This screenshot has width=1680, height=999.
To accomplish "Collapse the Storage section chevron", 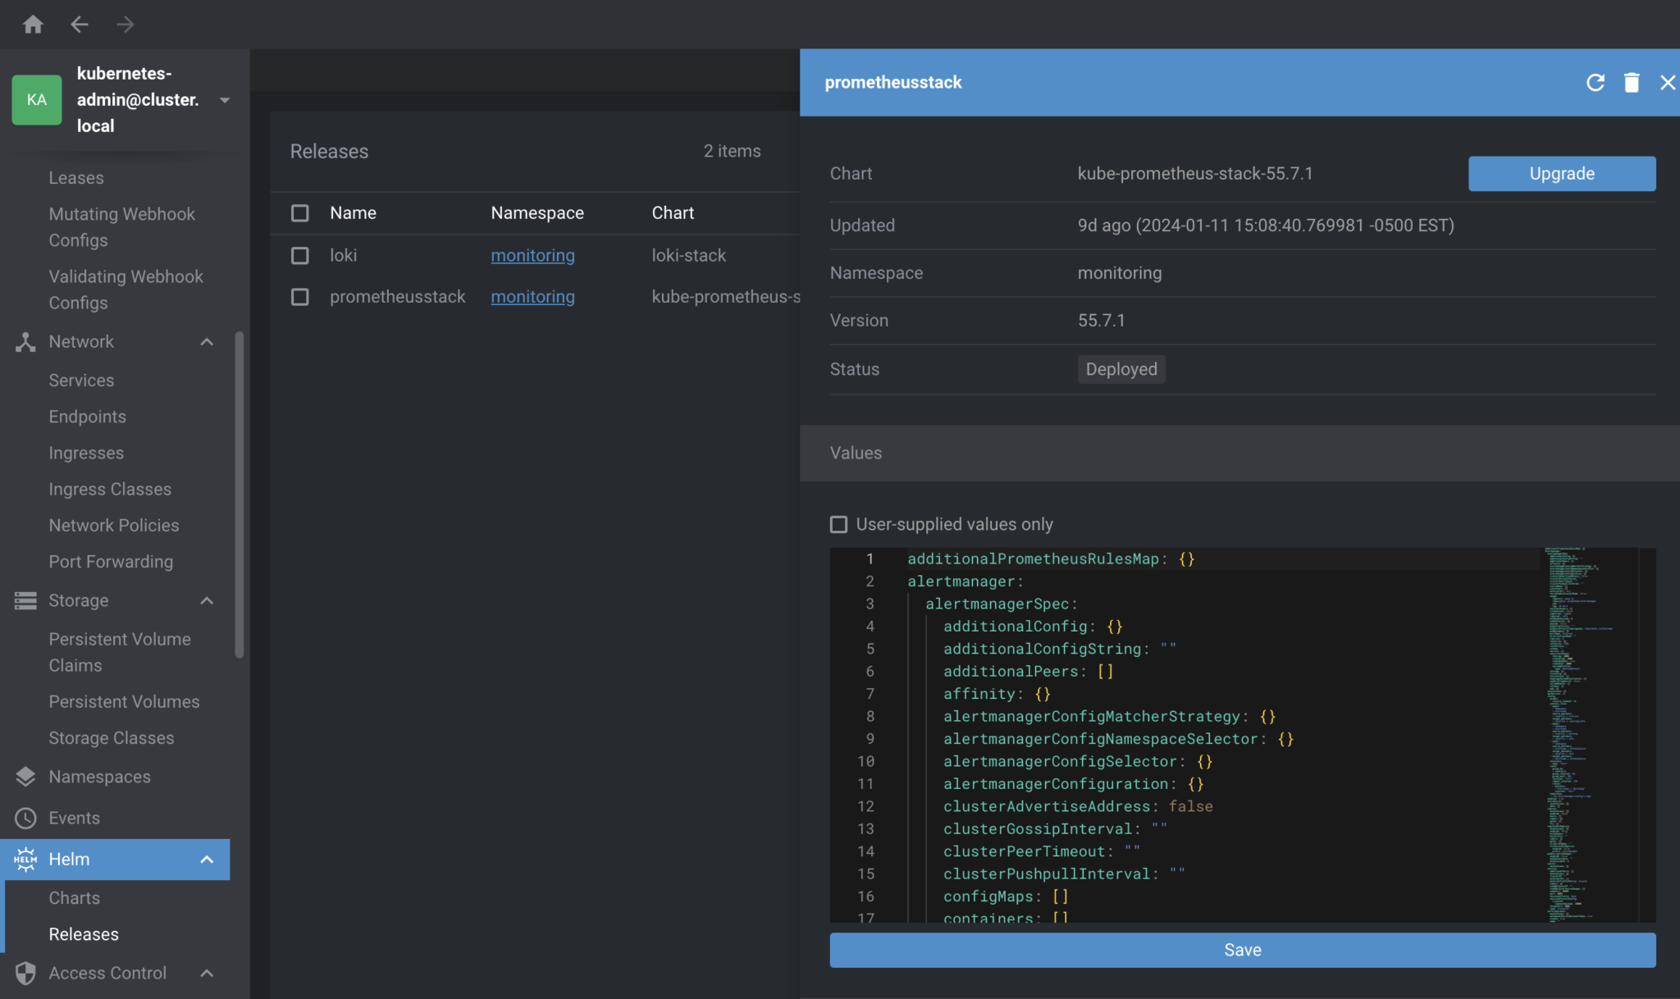I will tap(207, 600).
